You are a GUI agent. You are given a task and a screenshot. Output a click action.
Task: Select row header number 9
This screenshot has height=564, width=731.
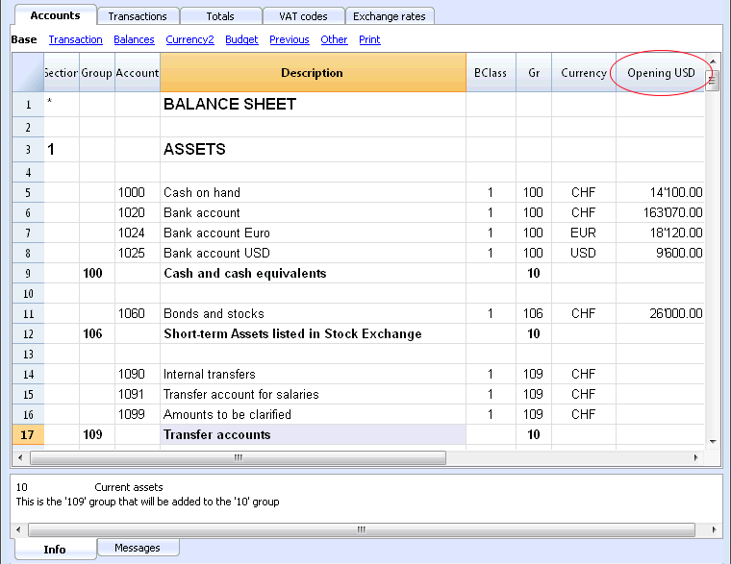[28, 274]
